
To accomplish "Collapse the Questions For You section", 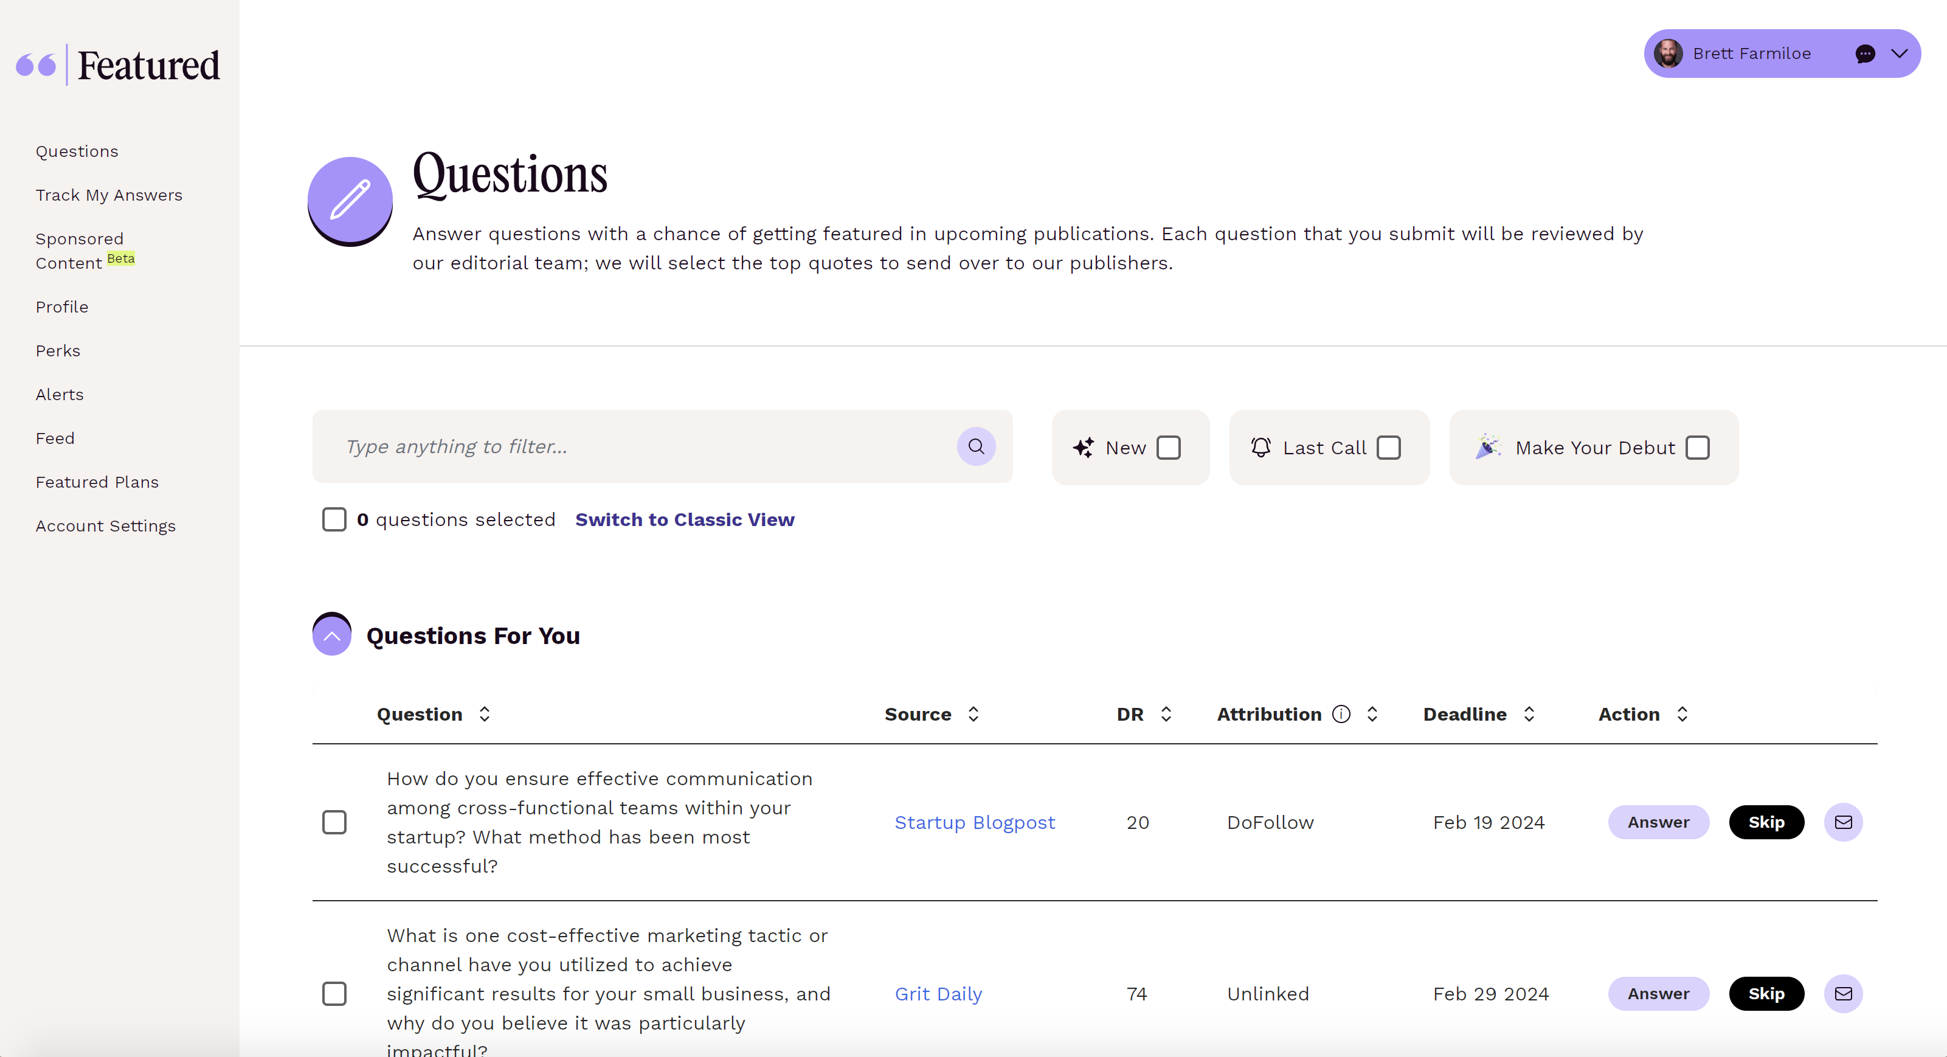I will [x=332, y=634].
